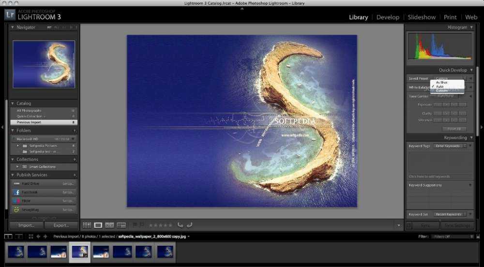Click Set Up for Facebook service
This screenshot has width=484, height=267.
(68, 192)
